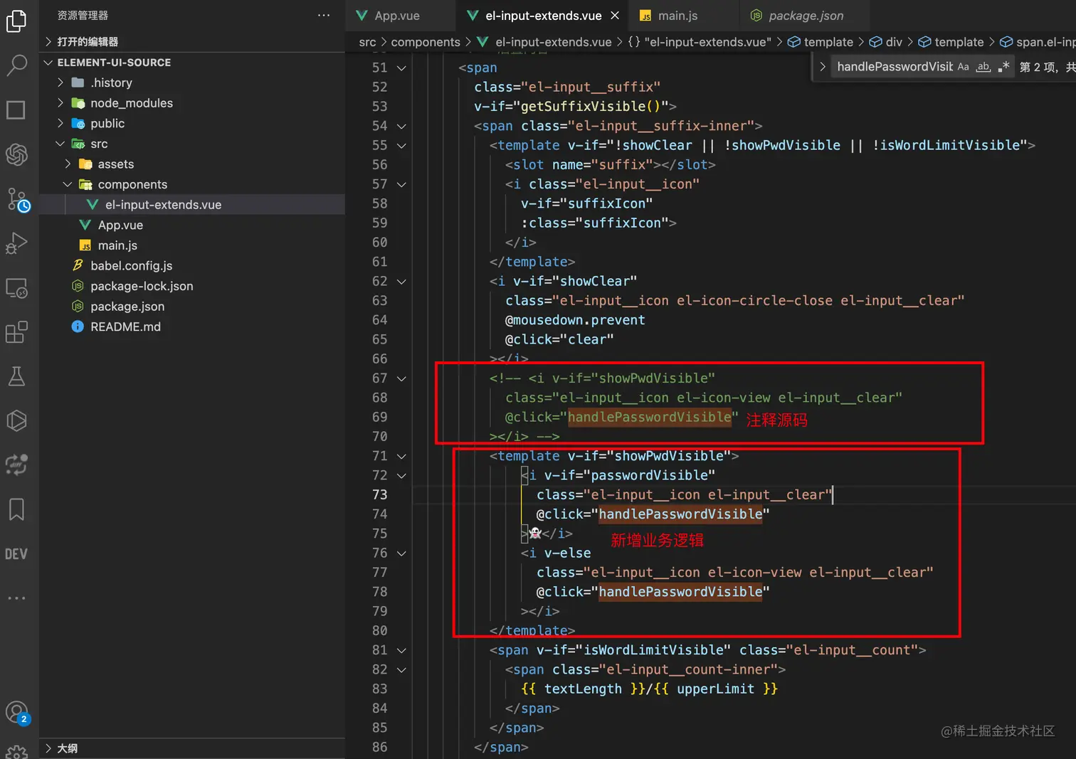Click components in the breadcrumb
This screenshot has width=1076, height=759.
[x=426, y=42]
